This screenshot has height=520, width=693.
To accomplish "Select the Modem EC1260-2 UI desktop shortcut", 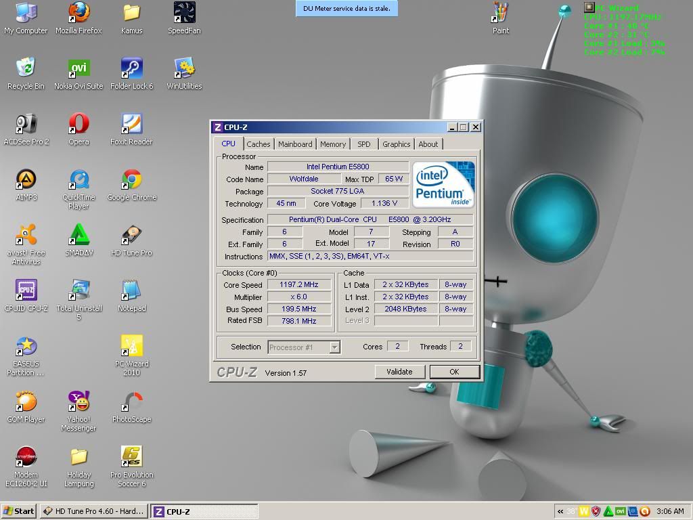I will coord(26,467).
